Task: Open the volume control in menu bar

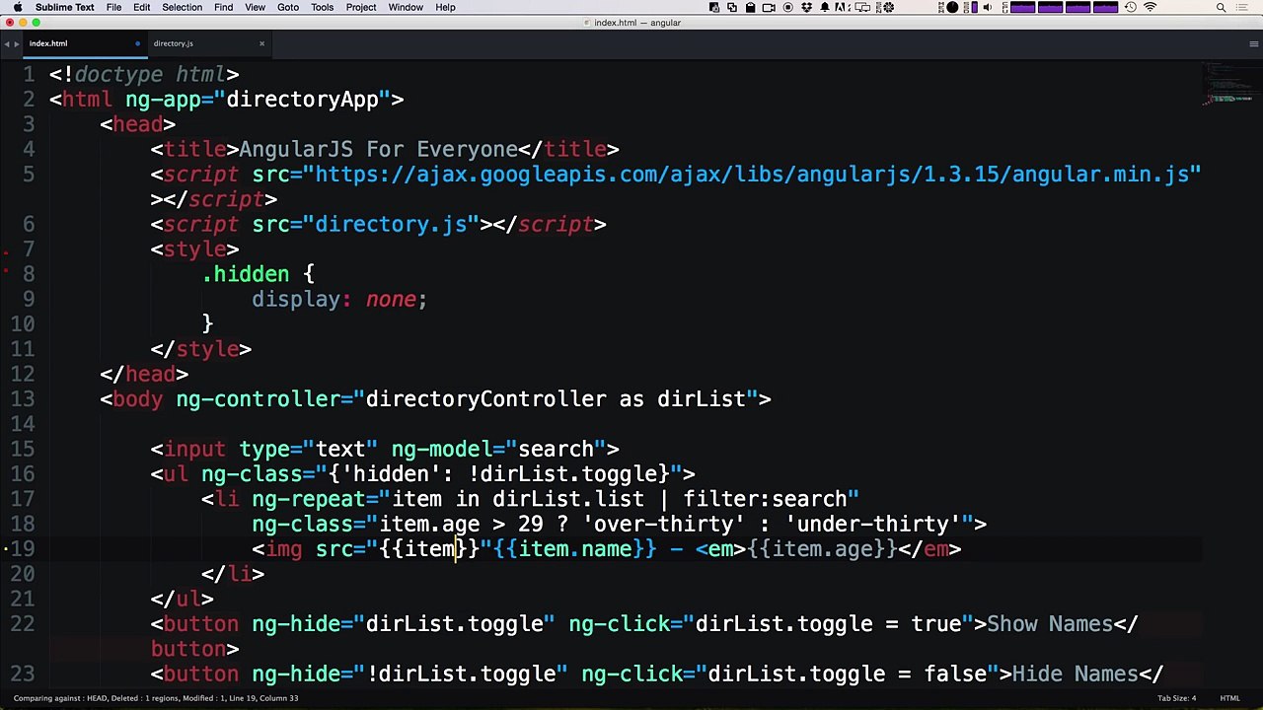Action: pyautogui.click(x=987, y=7)
